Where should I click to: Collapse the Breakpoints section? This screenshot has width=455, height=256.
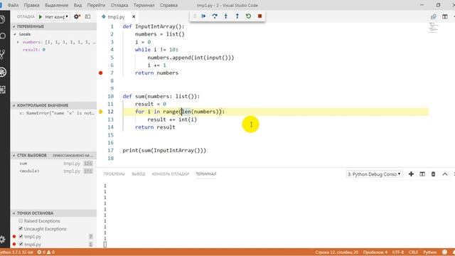pyautogui.click(x=54, y=213)
